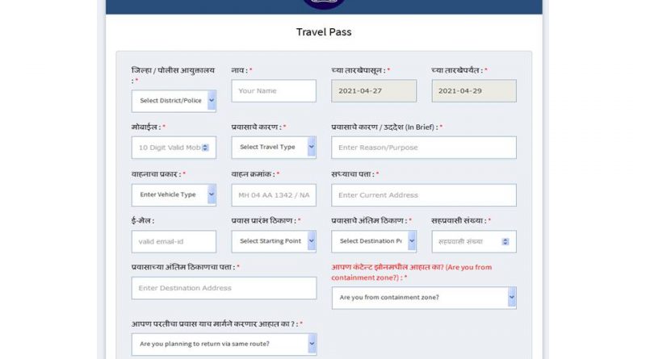
Task: Open the Enter Vehicle Type dropdown
Action: pyautogui.click(x=174, y=194)
